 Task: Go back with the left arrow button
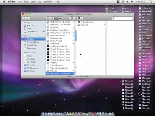coord(25,18)
